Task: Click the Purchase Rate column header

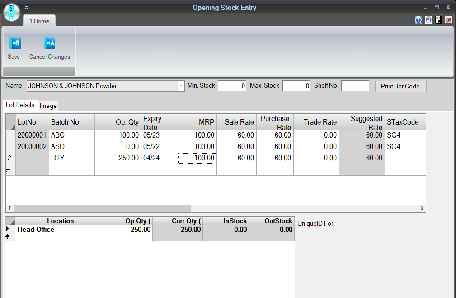Action: (275, 122)
